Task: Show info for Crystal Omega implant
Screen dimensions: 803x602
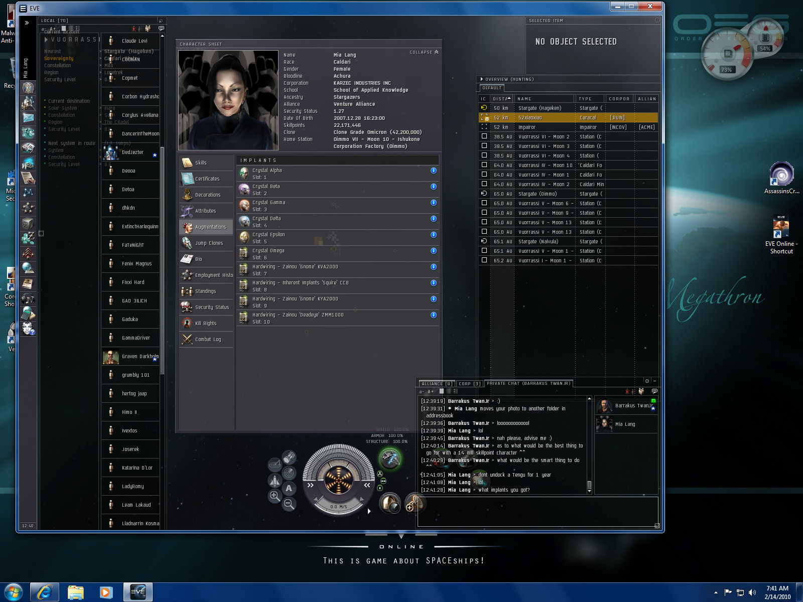Action: point(434,251)
